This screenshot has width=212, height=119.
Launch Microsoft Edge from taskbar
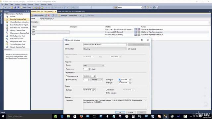pyautogui.click(x=62, y=116)
